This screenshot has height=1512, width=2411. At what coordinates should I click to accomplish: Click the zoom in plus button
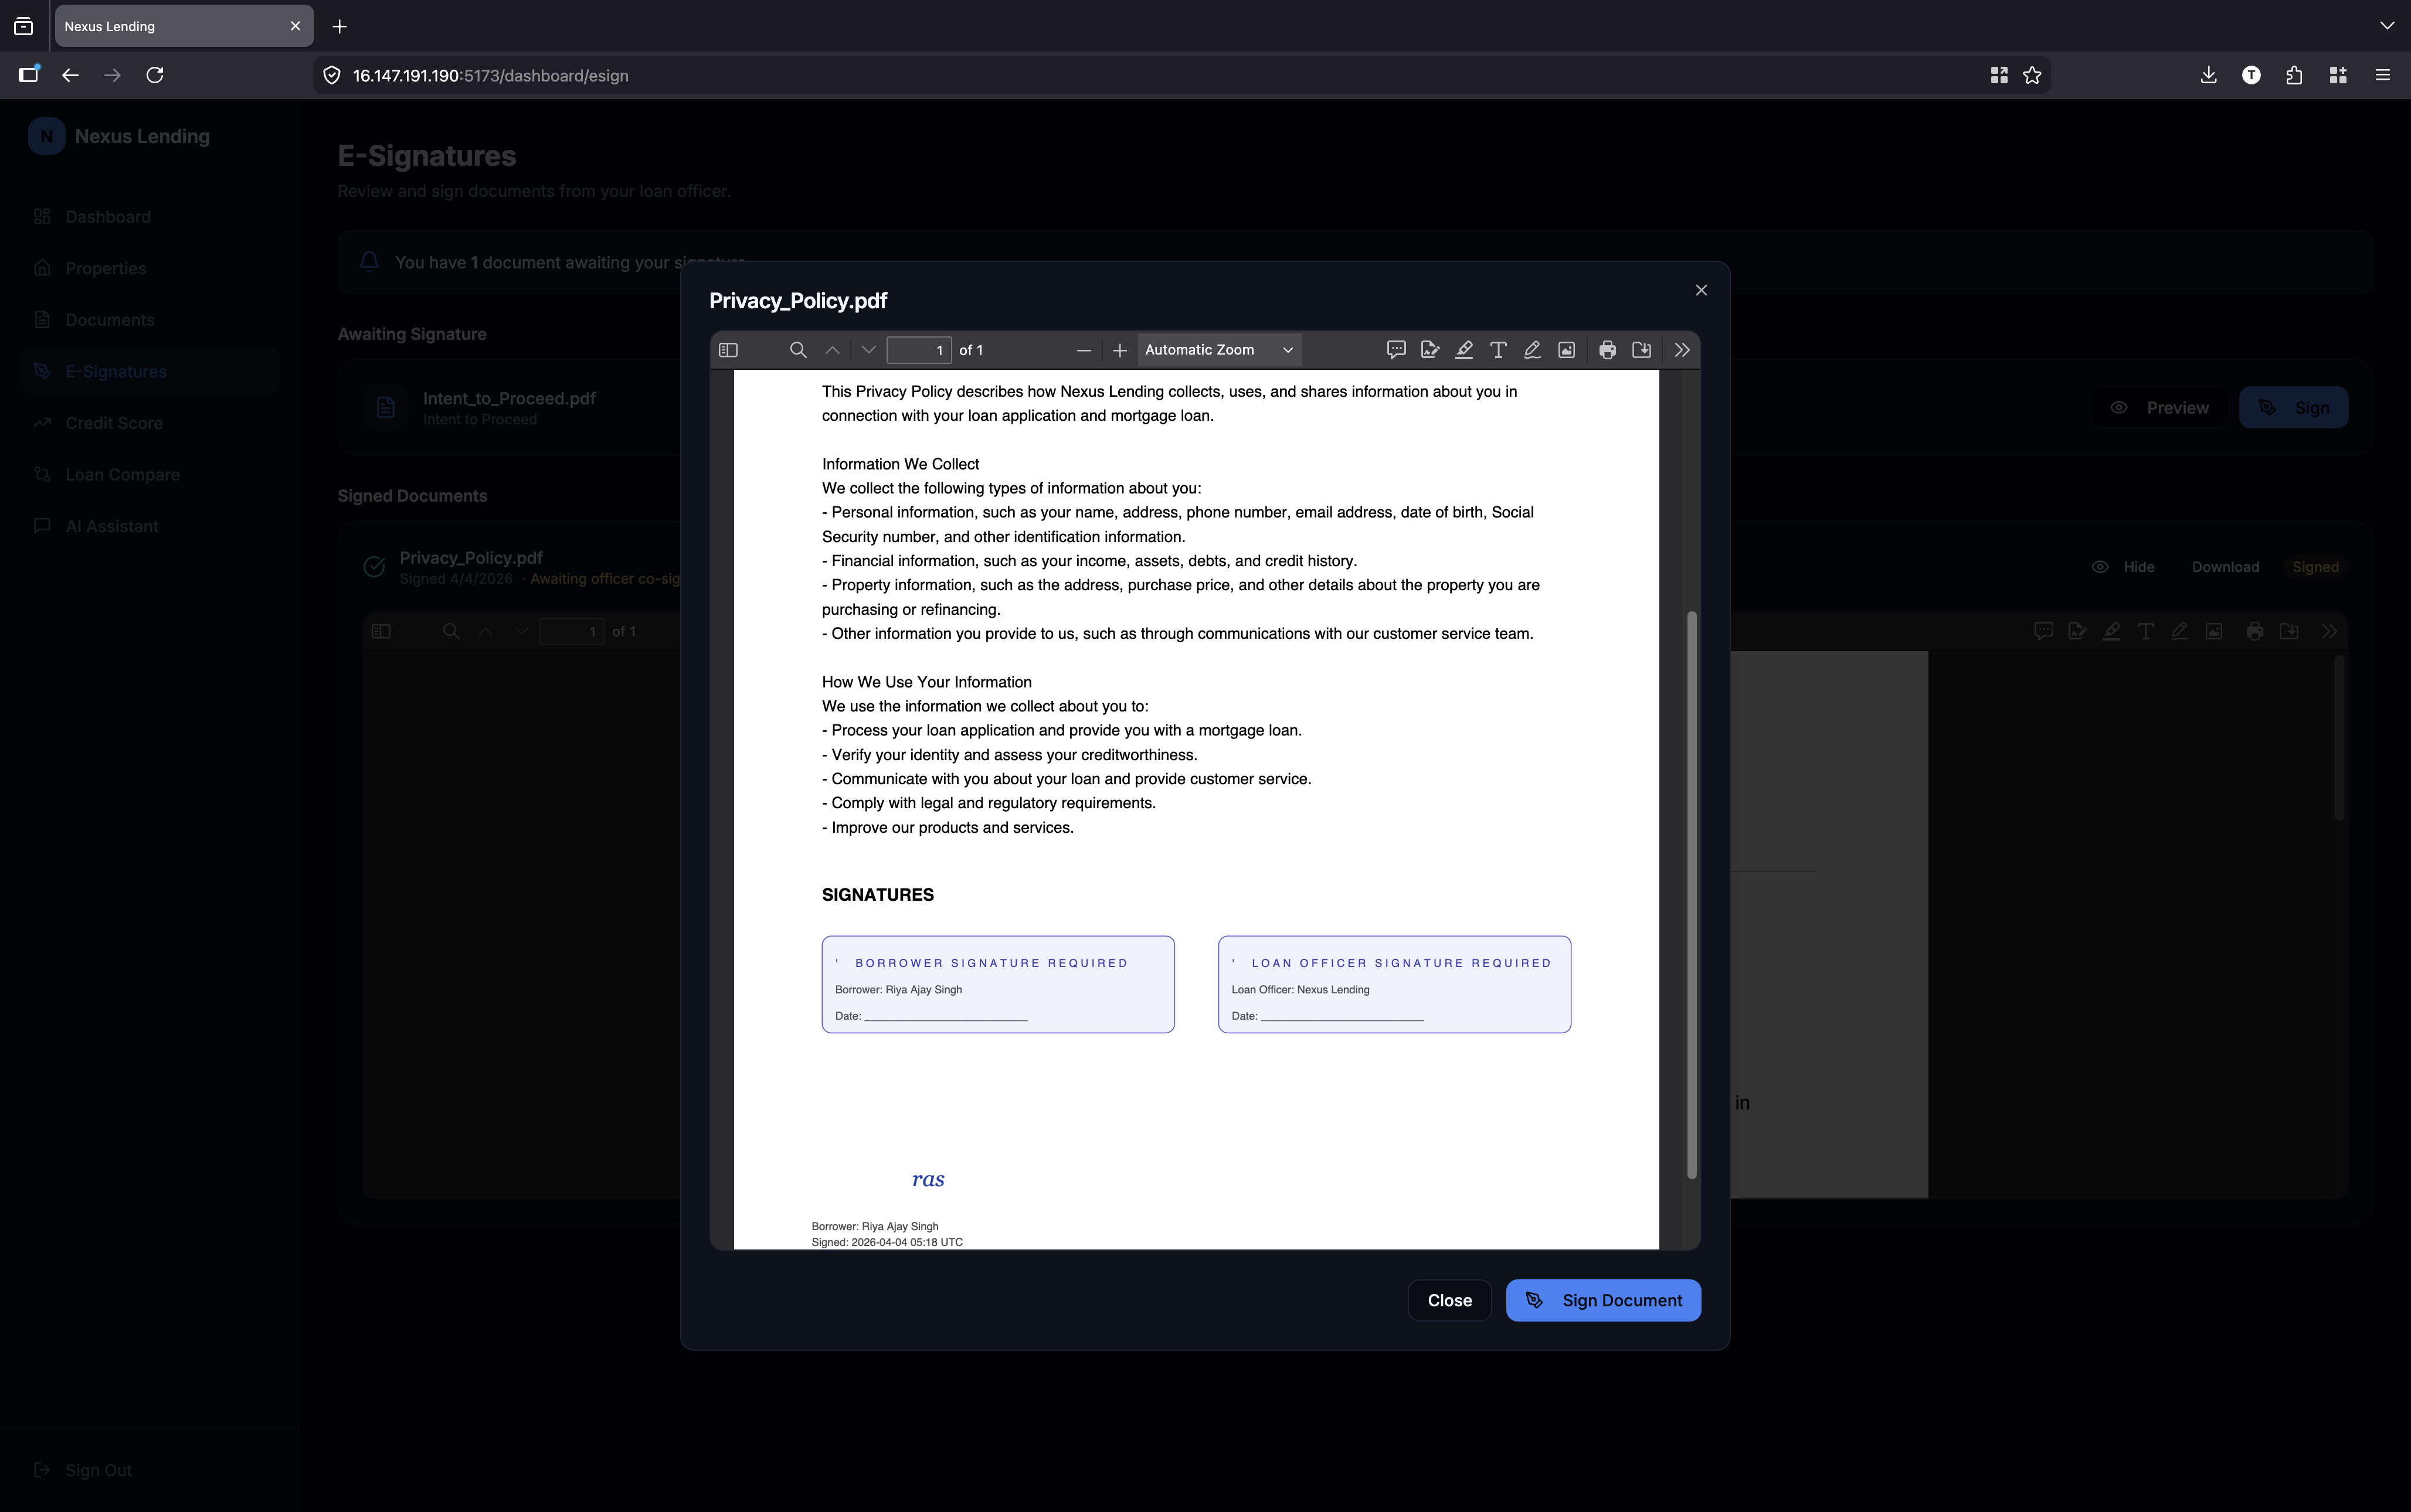pyautogui.click(x=1119, y=350)
